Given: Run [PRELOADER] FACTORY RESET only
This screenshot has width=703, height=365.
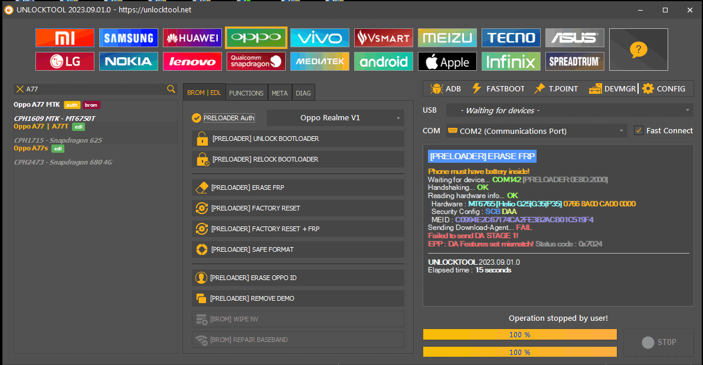Looking at the screenshot, I should click(x=298, y=208).
